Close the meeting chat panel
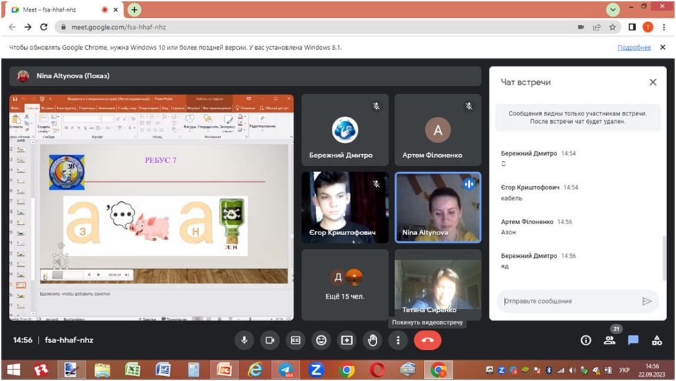Screen dimensions: 676x381 point(652,82)
